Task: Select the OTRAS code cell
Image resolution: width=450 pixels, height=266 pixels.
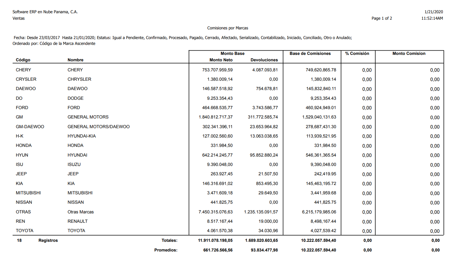Action: pos(23,212)
